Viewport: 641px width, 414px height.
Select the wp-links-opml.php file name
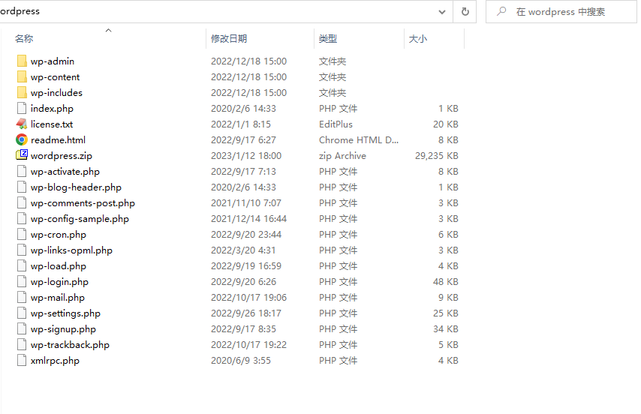(71, 250)
